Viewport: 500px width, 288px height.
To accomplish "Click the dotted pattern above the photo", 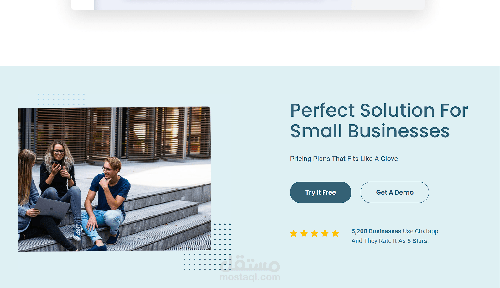I will [x=61, y=99].
